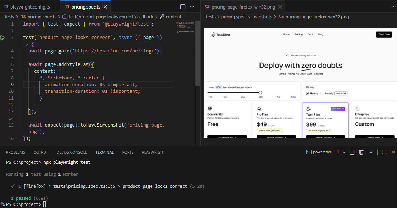The width and height of the screenshot is (397, 208).
Task: Add a new terminal with plus icon
Action: point(338,152)
